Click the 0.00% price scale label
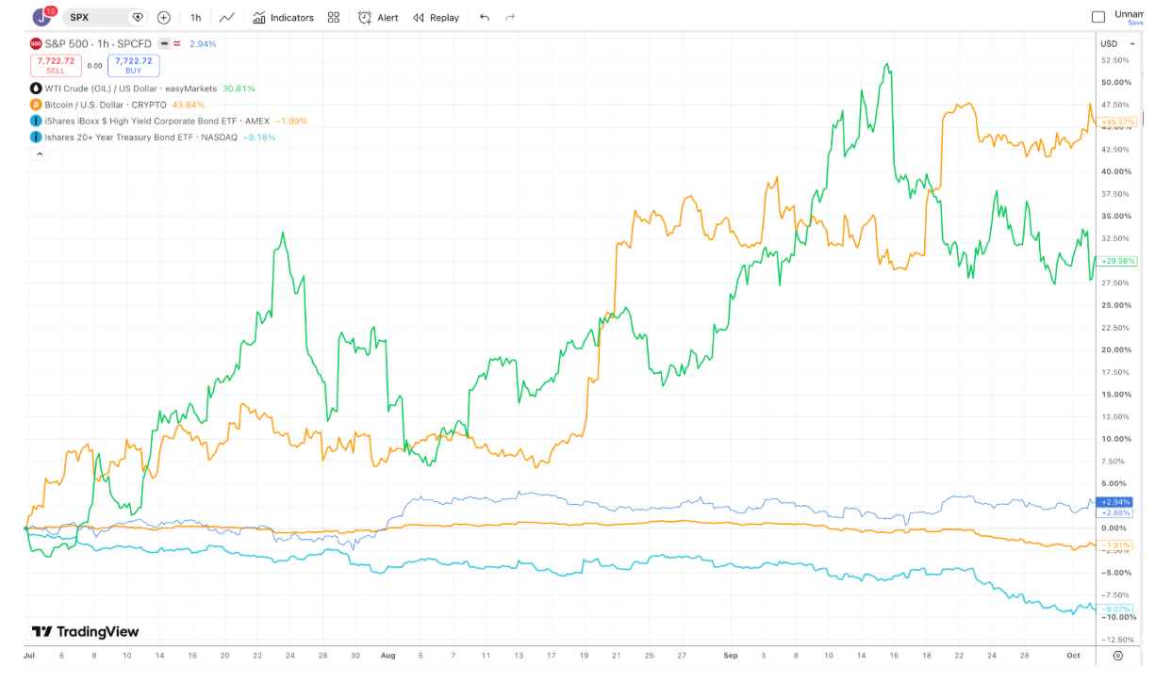 [x=1115, y=528]
